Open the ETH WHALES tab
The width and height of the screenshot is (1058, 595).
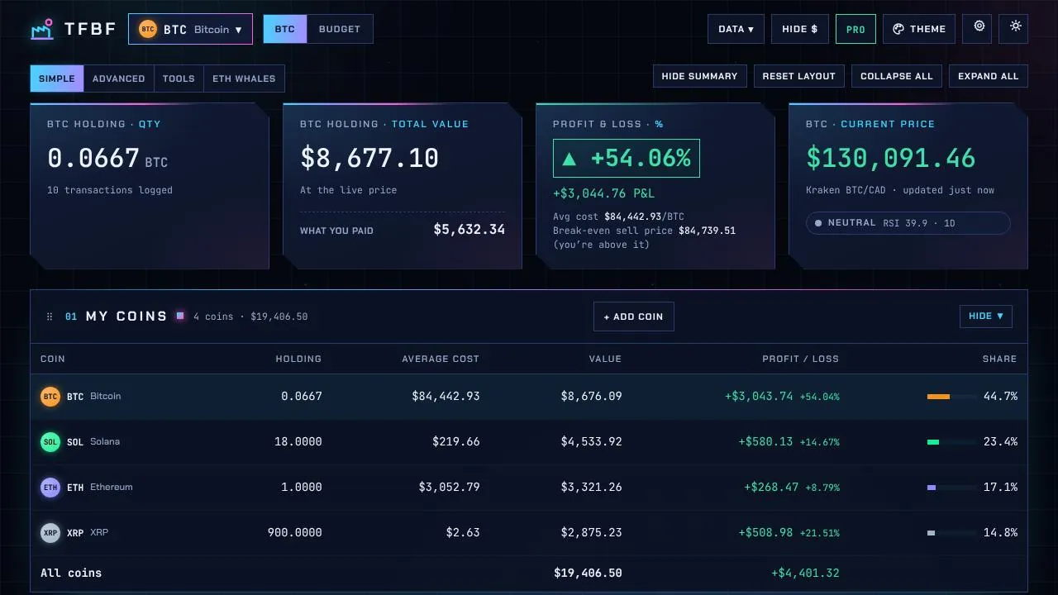(244, 79)
